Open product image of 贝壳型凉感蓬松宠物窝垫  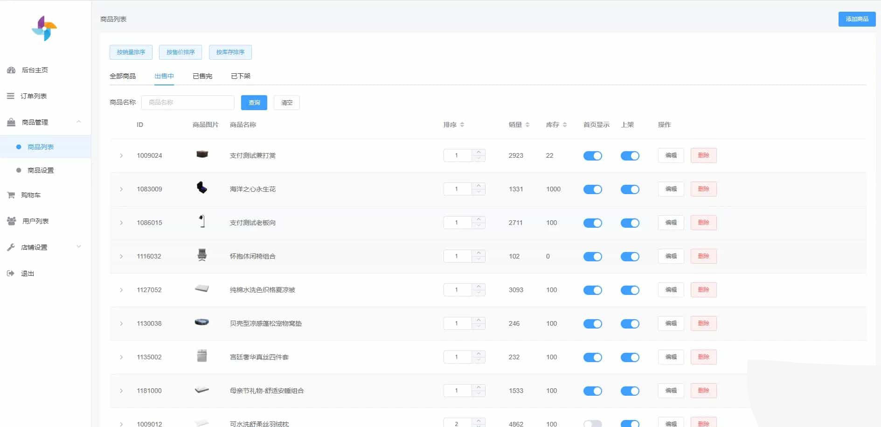coord(202,322)
